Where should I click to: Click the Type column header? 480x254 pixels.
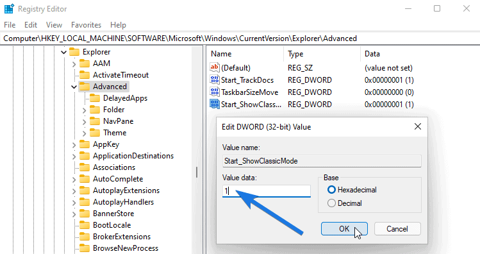[322, 54]
